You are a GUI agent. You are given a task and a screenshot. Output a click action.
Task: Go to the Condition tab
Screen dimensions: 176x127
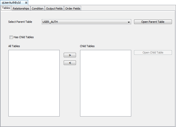38,8
